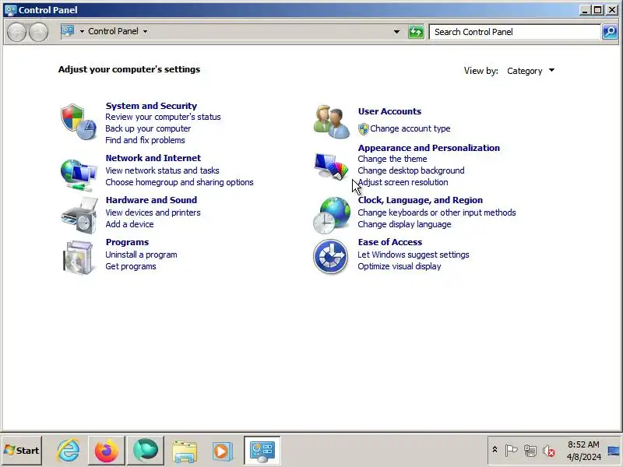Viewport: 623px width, 467px height.
Task: Click the Back navigation arrow
Action: [x=17, y=32]
